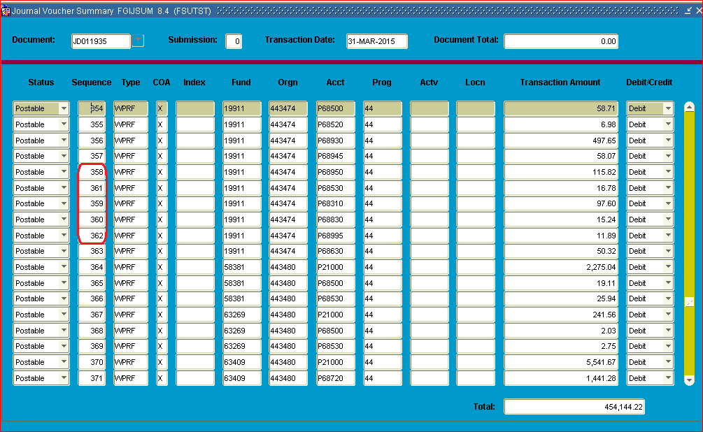This screenshot has height=432, width=703.
Task: Click the Type cell WPRF in sequence 355 row
Action: click(131, 124)
